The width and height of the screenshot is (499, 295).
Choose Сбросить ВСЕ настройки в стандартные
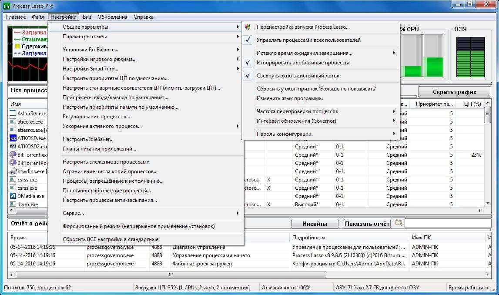146,239
